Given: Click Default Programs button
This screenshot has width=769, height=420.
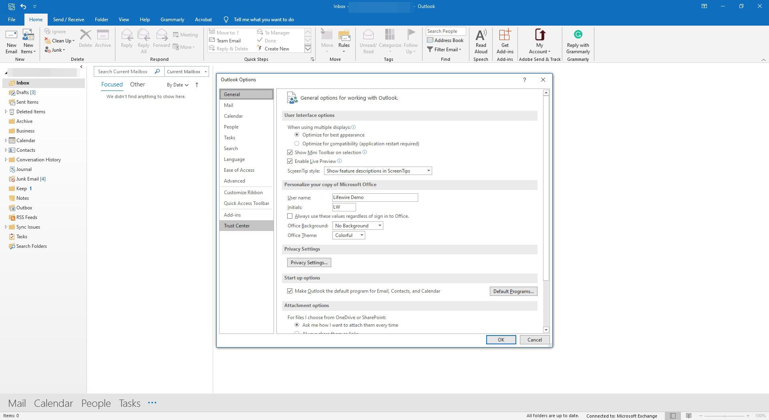Looking at the screenshot, I should (513, 291).
